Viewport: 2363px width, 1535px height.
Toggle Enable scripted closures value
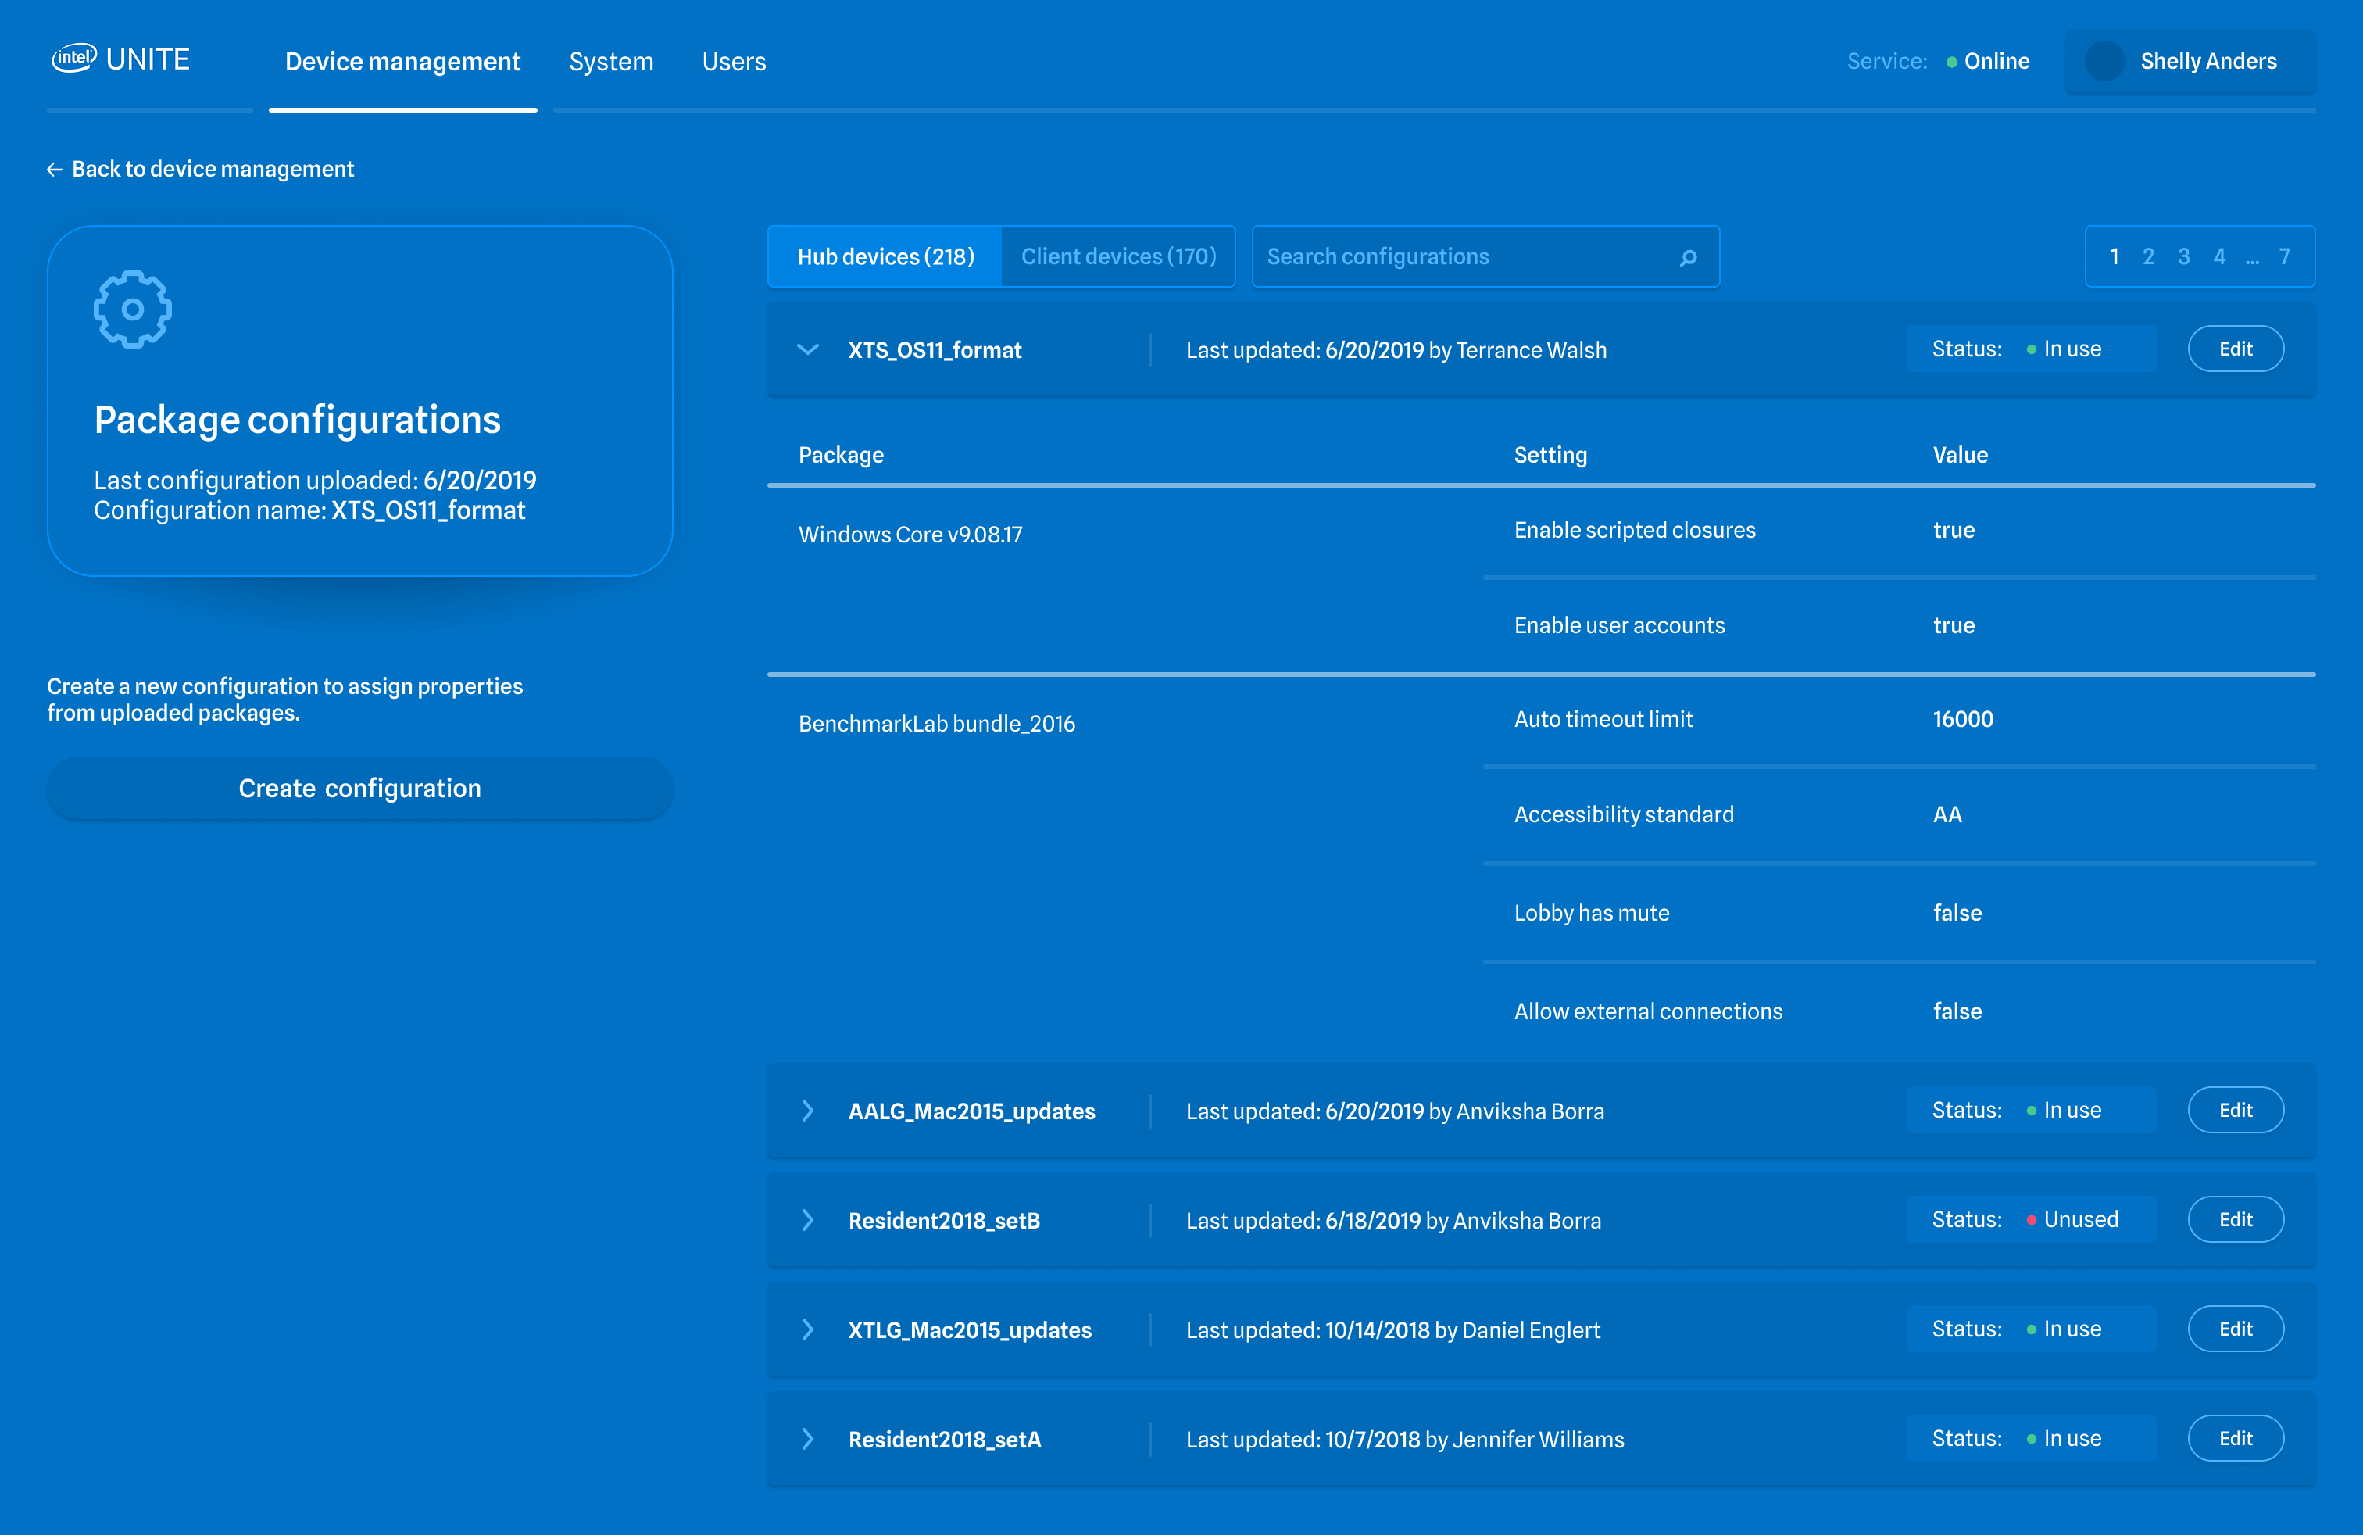1953,529
